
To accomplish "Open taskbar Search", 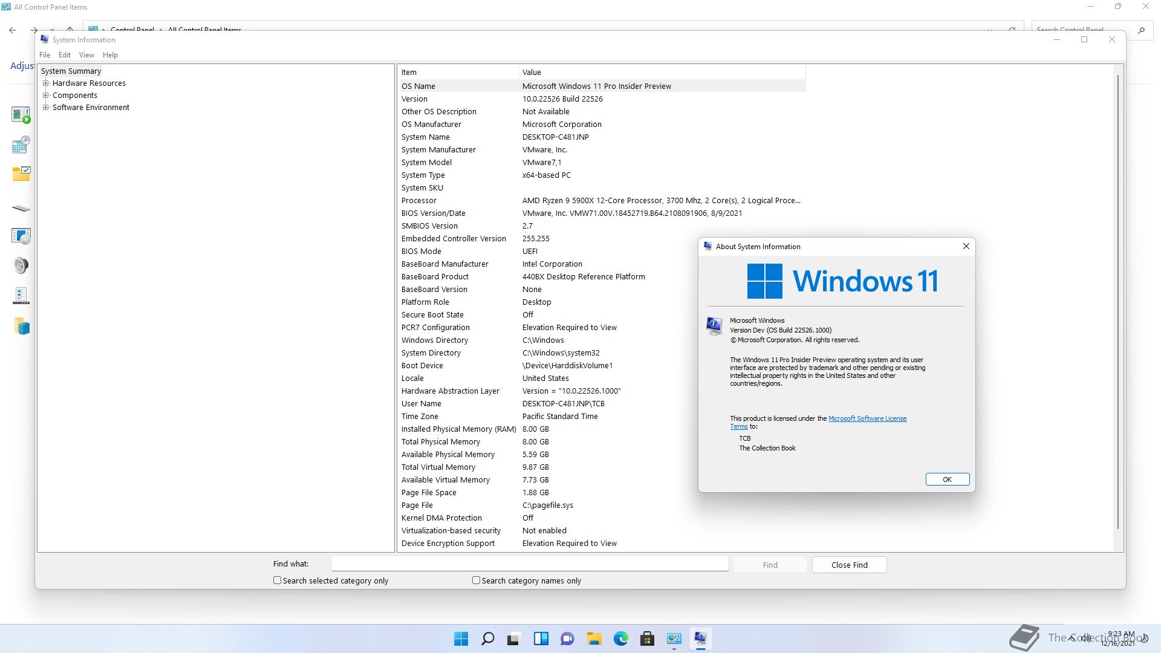I will pos(487,638).
